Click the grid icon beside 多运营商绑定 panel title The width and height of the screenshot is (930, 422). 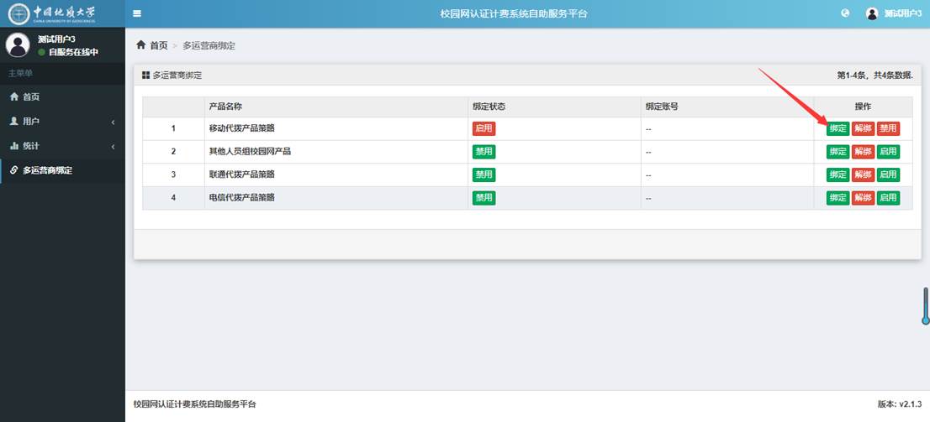tap(146, 76)
